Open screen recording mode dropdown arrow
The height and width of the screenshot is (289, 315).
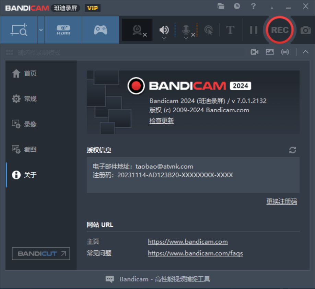coord(41,30)
